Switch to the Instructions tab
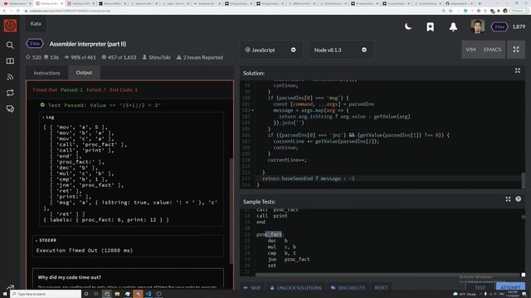 [x=46, y=73]
